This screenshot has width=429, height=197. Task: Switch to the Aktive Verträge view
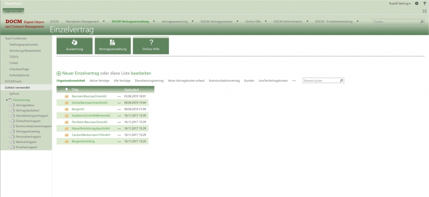(x=99, y=81)
